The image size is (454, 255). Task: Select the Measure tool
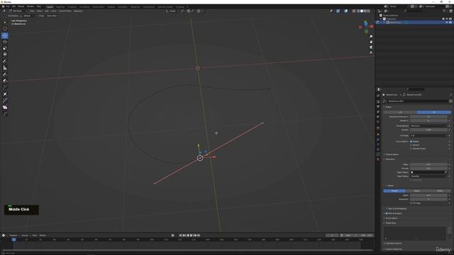5,68
